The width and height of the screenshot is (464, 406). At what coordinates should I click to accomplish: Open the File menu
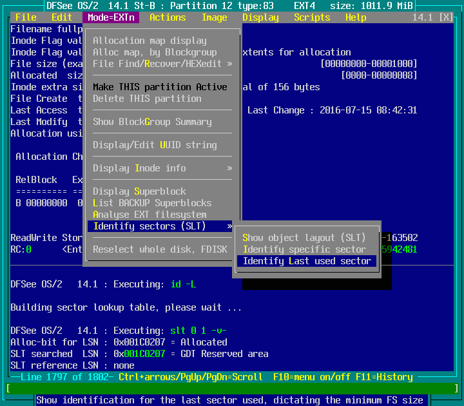coord(26,17)
